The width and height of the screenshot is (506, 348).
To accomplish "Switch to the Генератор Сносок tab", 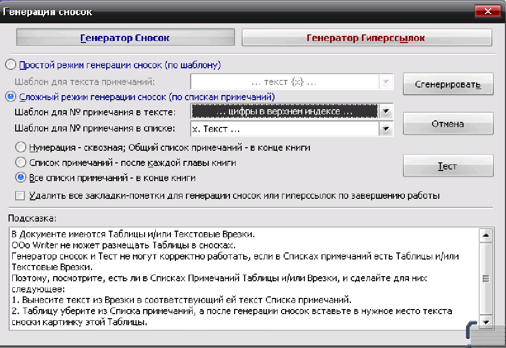I will tap(125, 38).
